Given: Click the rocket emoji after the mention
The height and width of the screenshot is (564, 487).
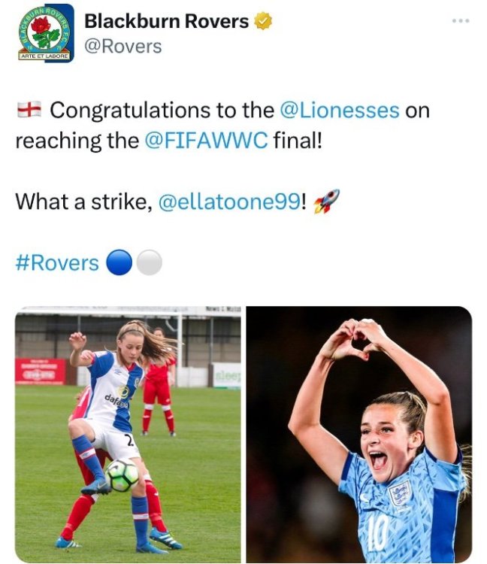Looking at the screenshot, I should pyautogui.click(x=326, y=201).
